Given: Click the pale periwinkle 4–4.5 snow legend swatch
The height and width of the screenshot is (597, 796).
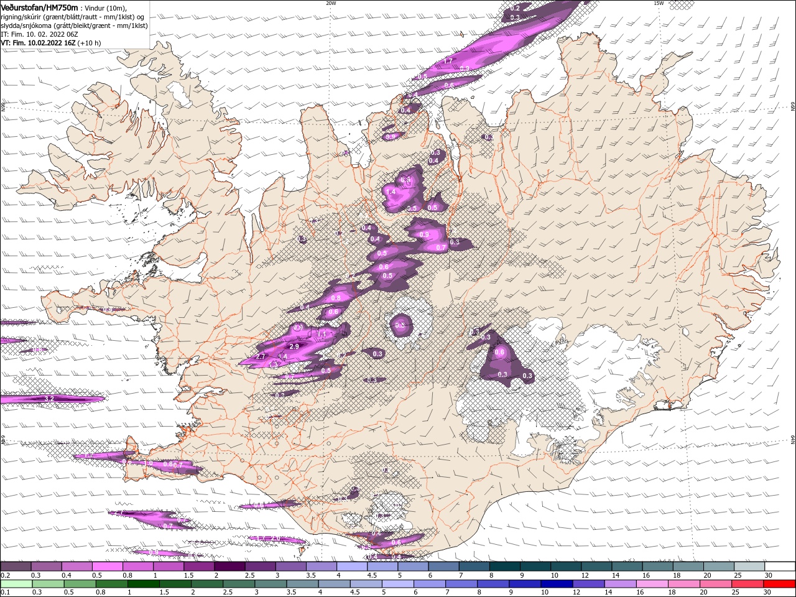Looking at the screenshot, I should 352,567.
